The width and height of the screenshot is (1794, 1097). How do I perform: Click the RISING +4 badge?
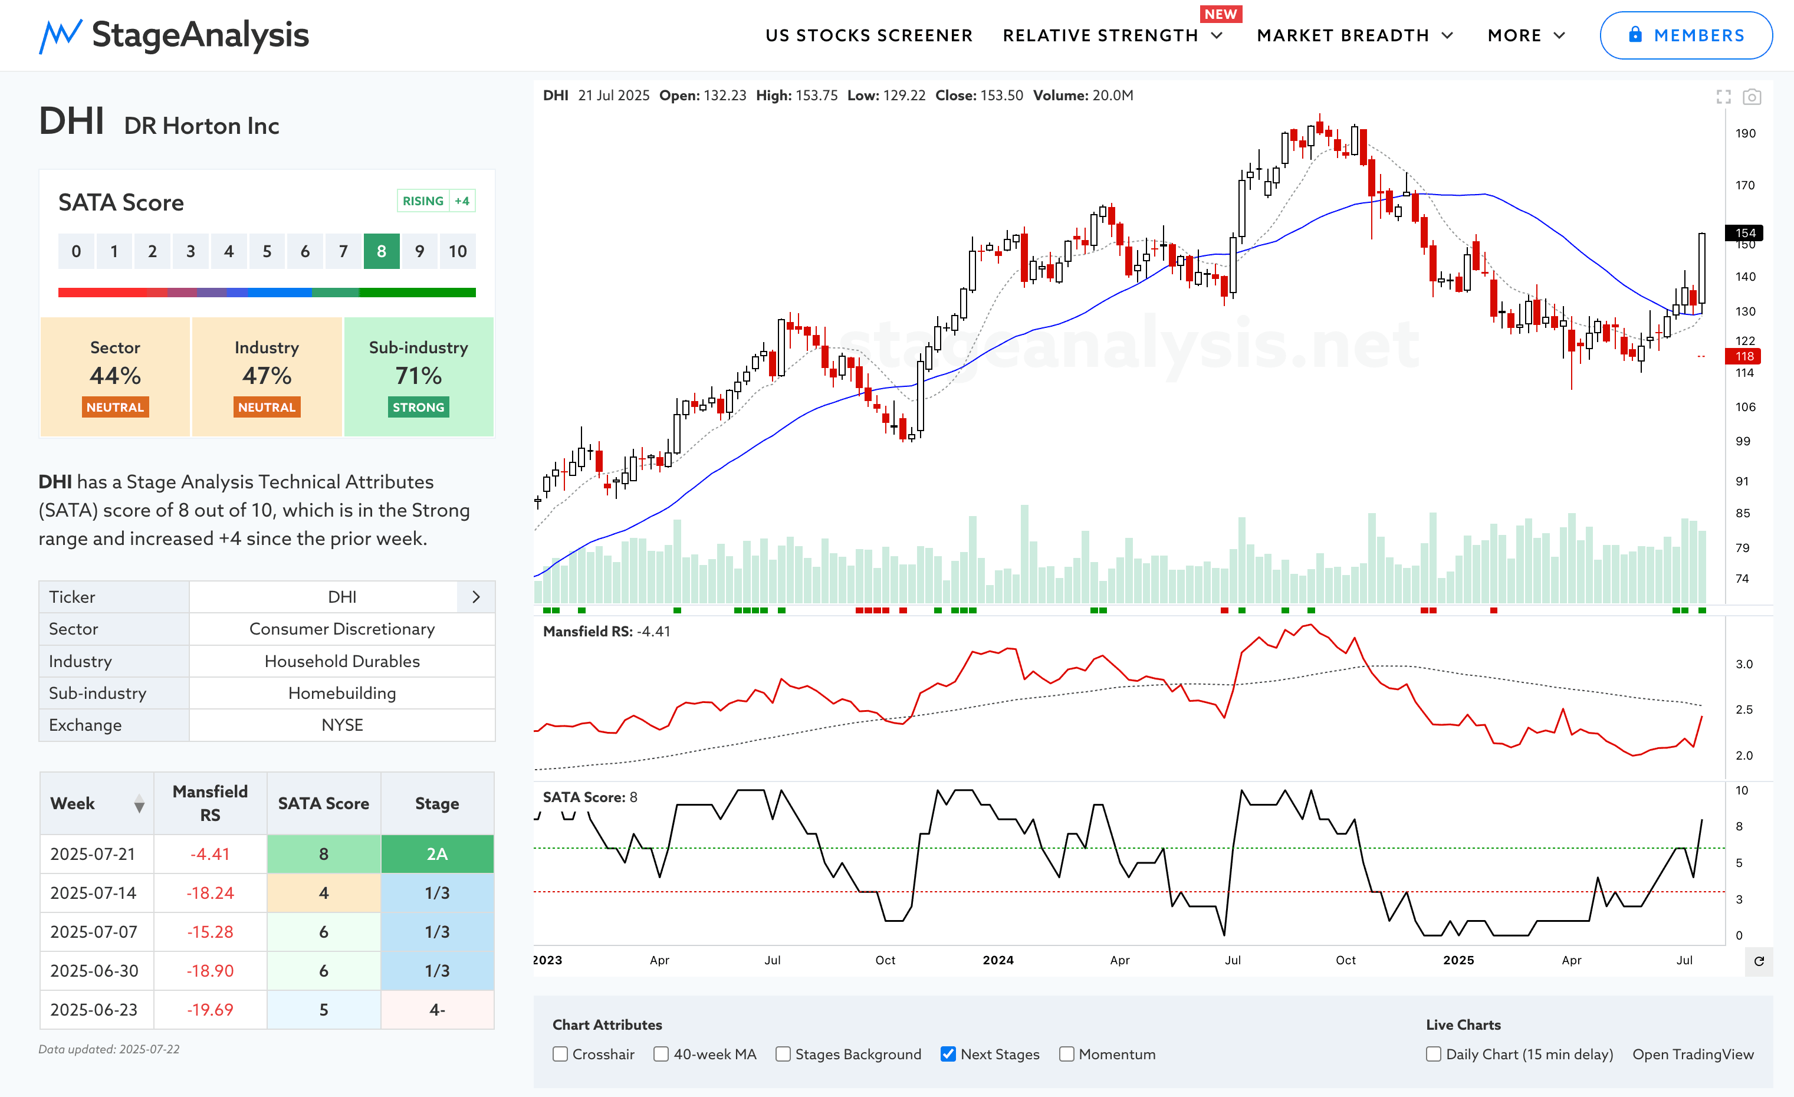click(x=436, y=201)
